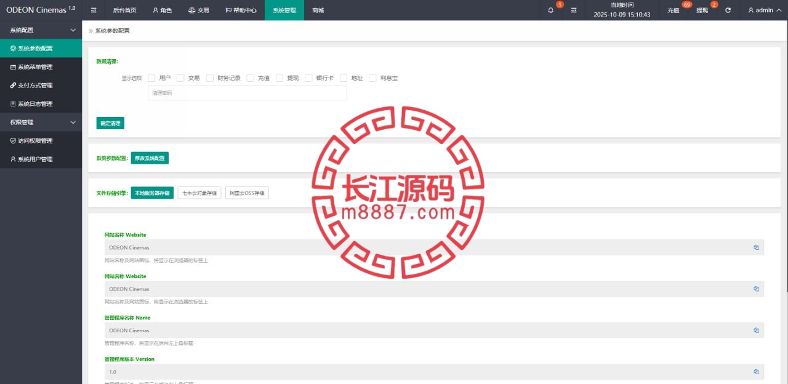Select 本地服务器存储 storage engine
Viewport: 788px width, 384px height.
[153, 193]
